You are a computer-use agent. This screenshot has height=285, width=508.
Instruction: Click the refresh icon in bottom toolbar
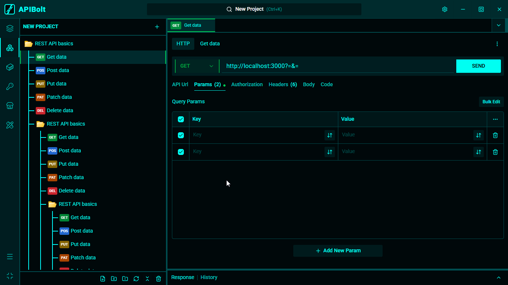136,279
